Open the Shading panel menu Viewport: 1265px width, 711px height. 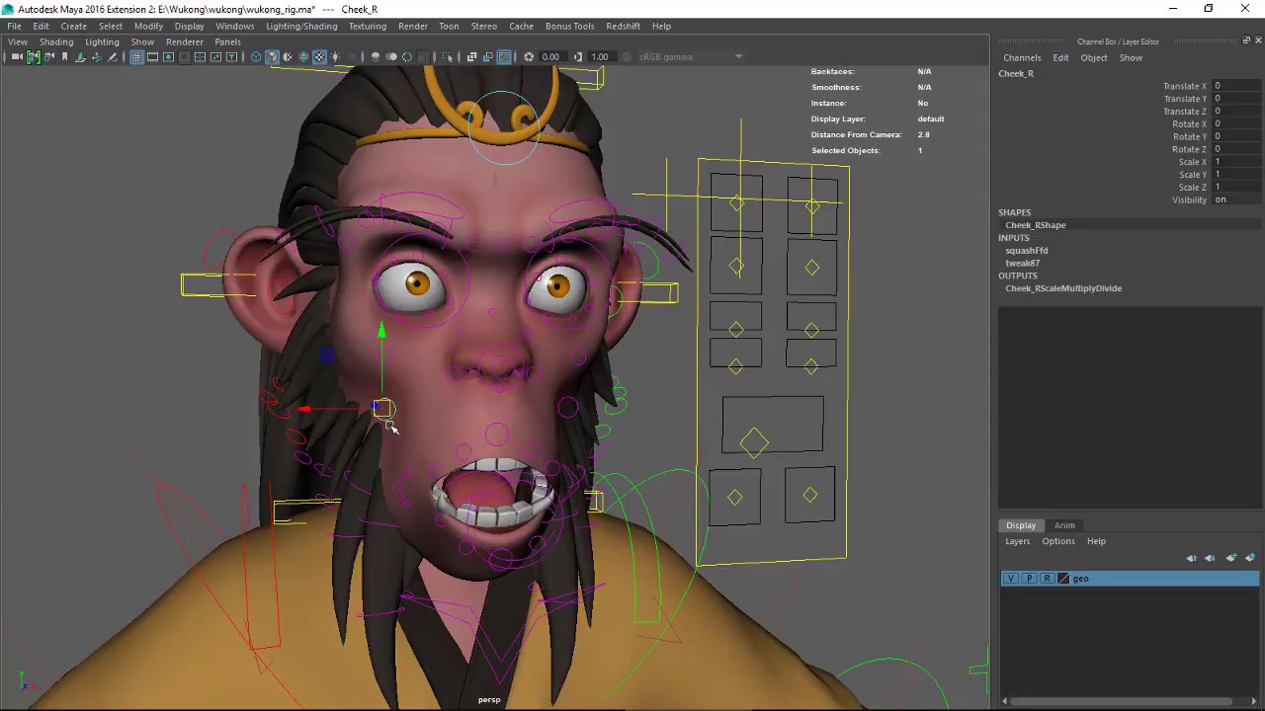tap(56, 41)
